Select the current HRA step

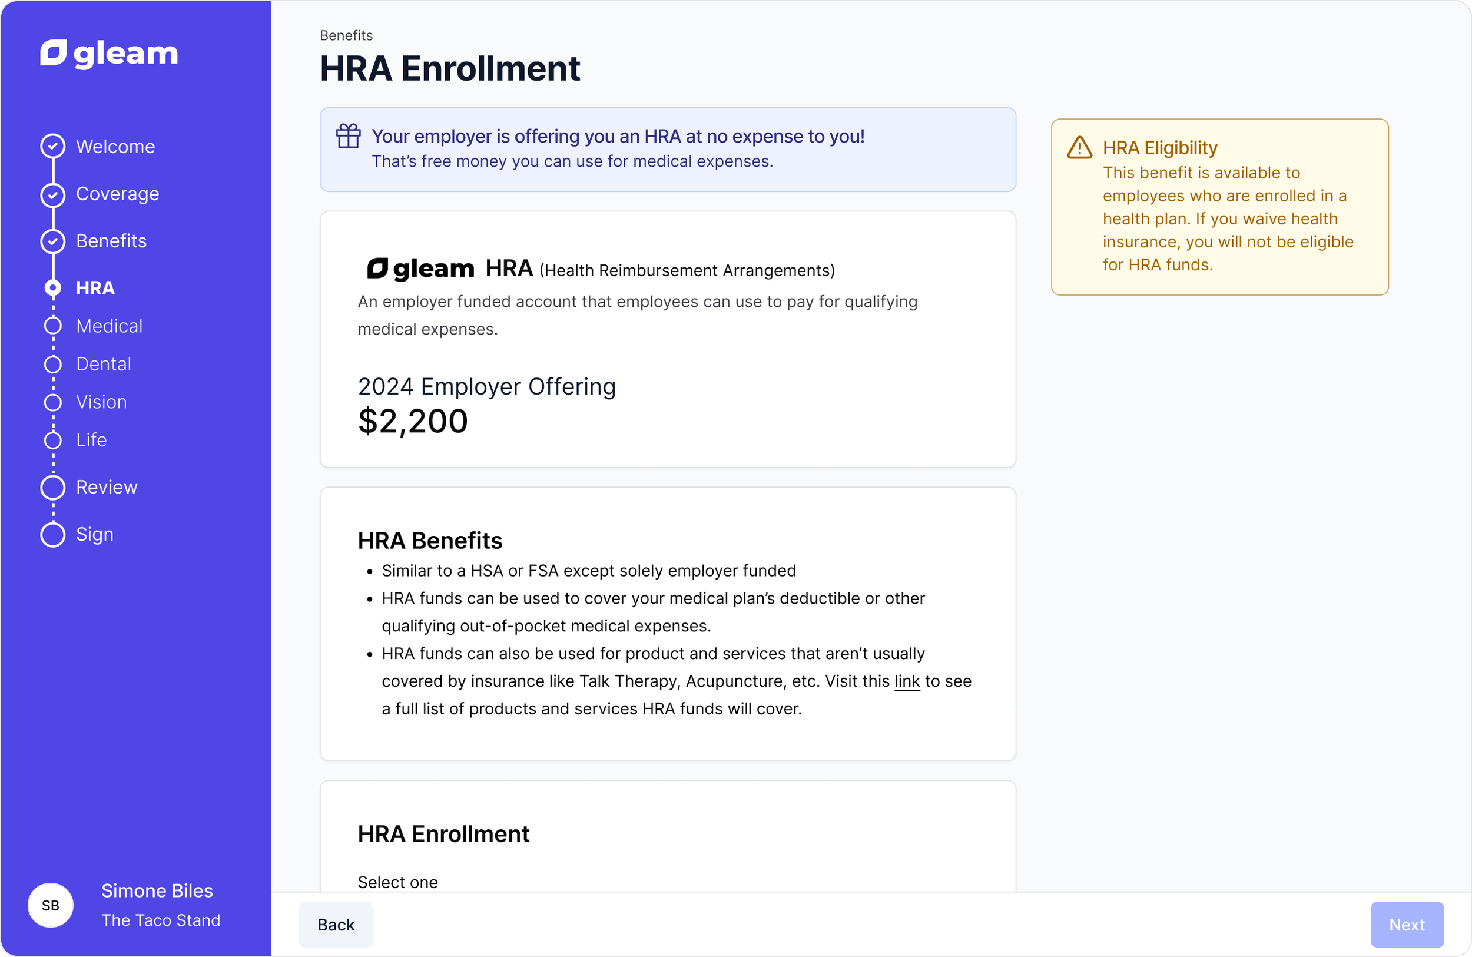click(x=95, y=288)
